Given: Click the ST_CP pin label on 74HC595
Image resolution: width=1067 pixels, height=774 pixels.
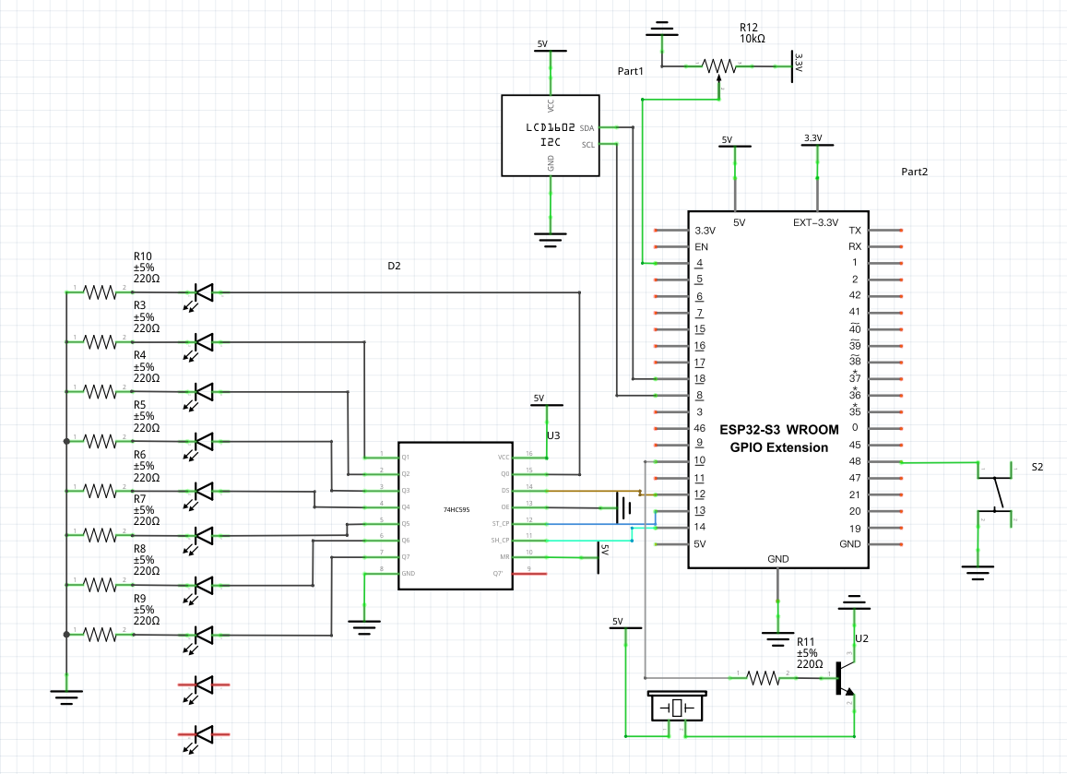Looking at the screenshot, I should [x=500, y=523].
